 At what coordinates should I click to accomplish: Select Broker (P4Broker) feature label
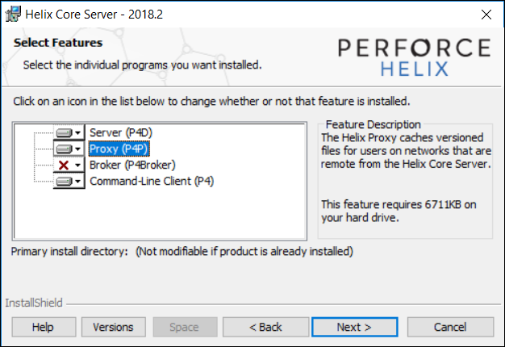pos(132,165)
